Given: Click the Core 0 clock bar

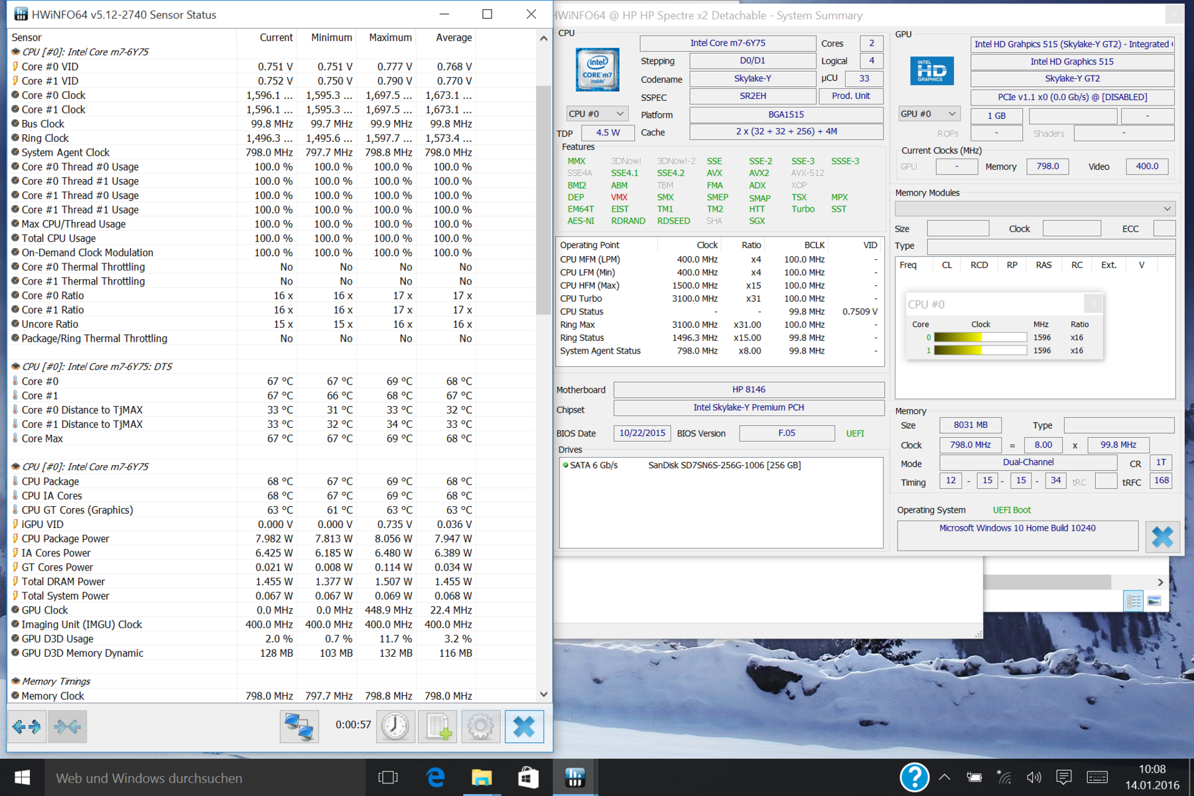Looking at the screenshot, I should (980, 338).
